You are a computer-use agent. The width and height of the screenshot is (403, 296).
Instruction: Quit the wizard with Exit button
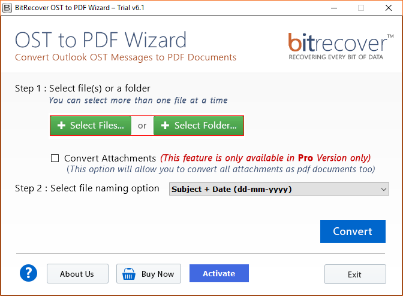355,274
